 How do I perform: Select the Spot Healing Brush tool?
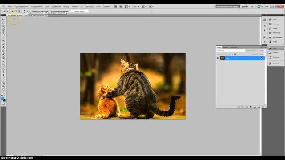(4, 40)
